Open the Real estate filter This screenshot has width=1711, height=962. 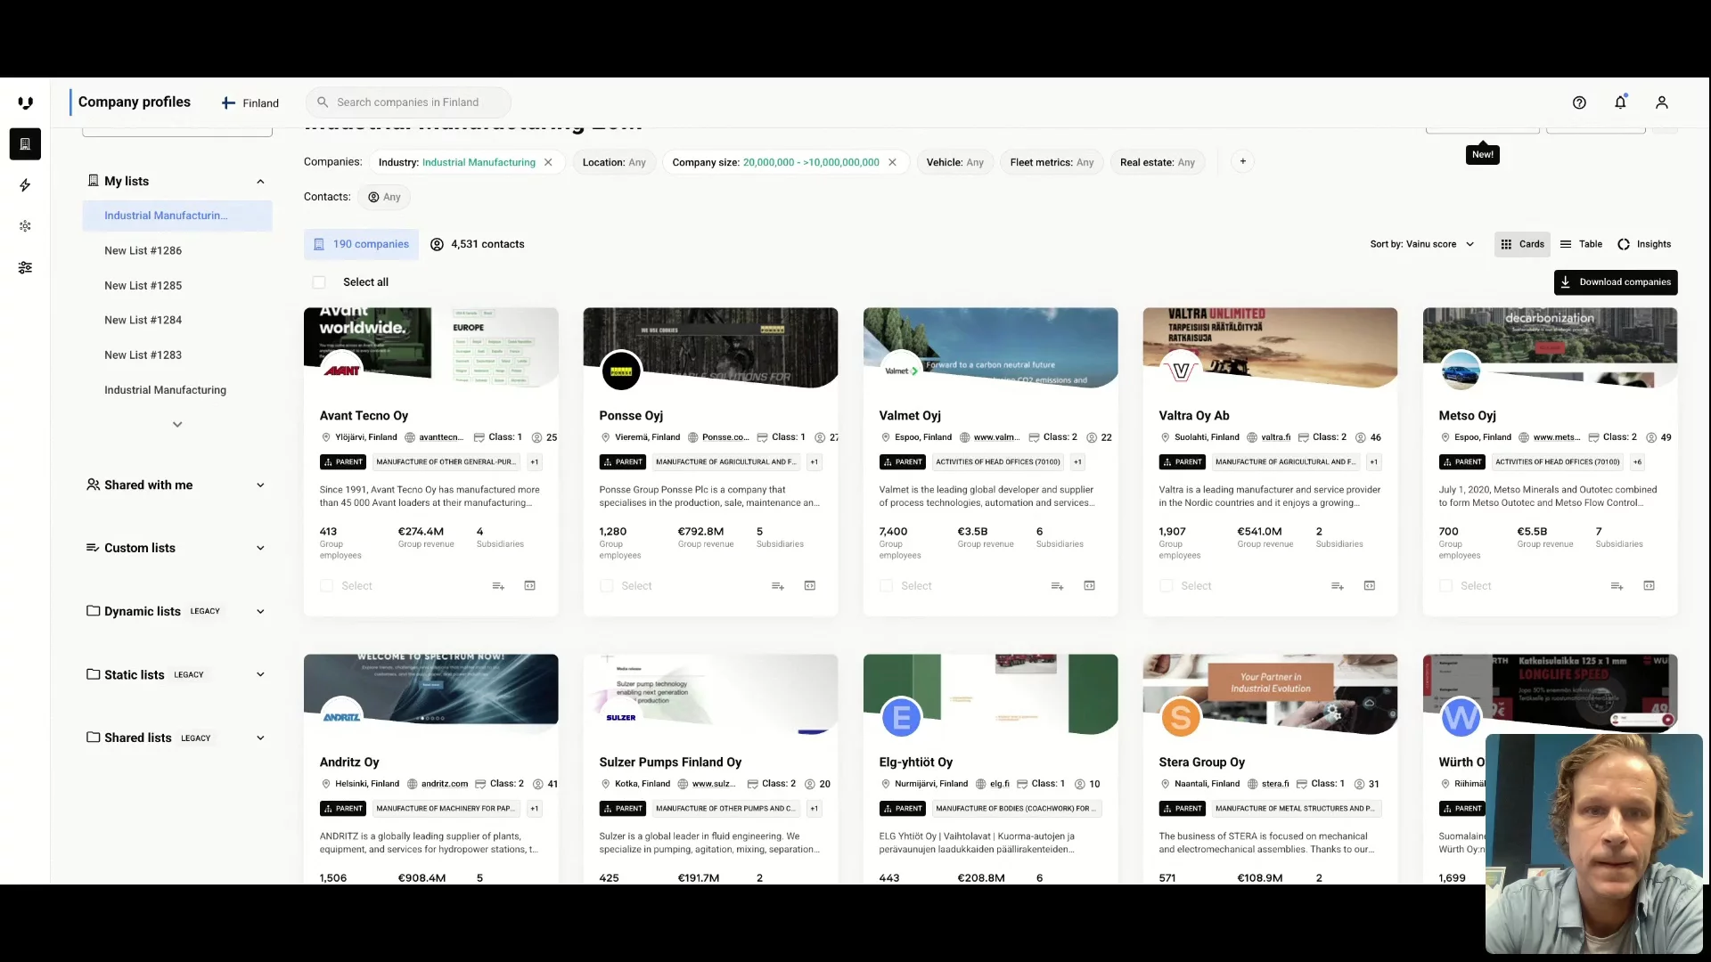1157,162
